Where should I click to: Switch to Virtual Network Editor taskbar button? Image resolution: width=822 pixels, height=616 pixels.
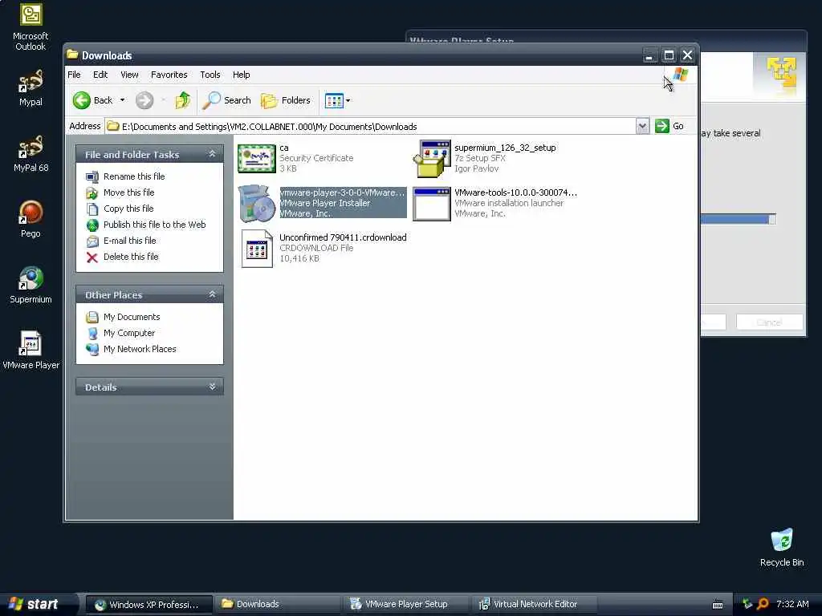(535, 605)
